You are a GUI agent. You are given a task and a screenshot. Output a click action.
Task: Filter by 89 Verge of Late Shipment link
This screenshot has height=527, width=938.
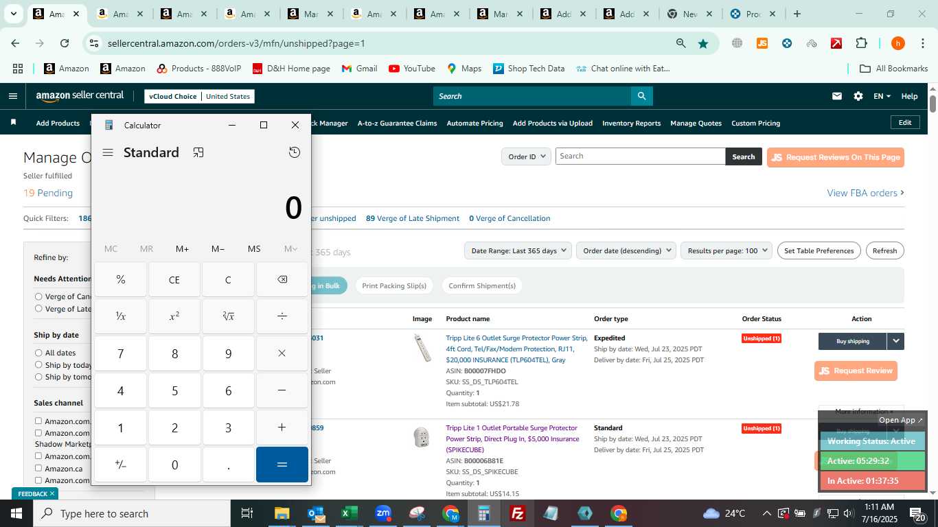(x=413, y=218)
